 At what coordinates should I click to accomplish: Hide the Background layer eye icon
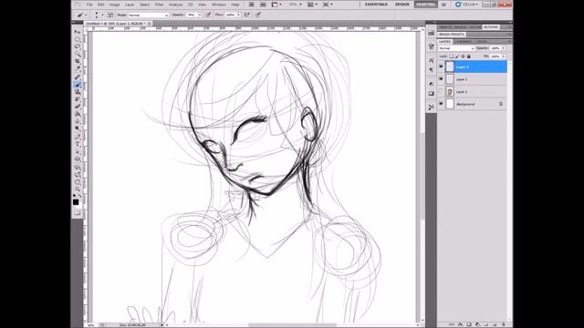[x=441, y=104]
